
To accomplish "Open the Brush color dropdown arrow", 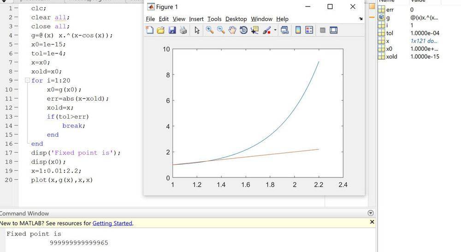I will (275, 31).
